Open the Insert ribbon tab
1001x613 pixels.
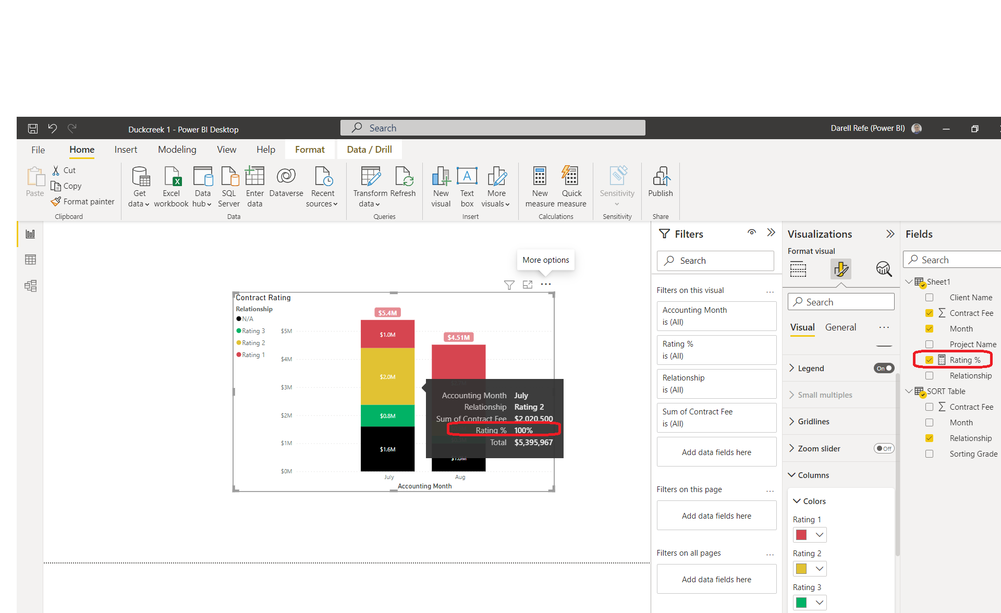126,150
